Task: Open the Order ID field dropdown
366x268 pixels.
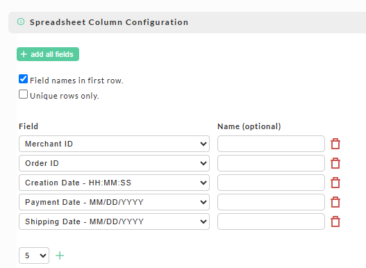Action: tap(114, 163)
